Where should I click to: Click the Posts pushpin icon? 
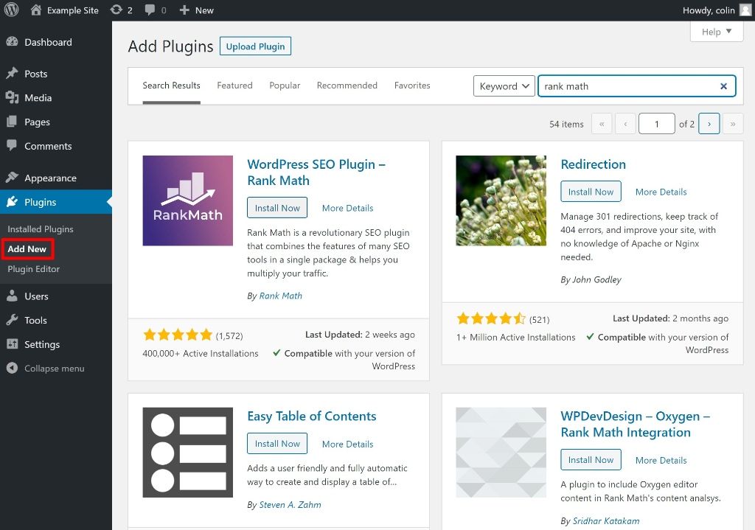coord(12,73)
